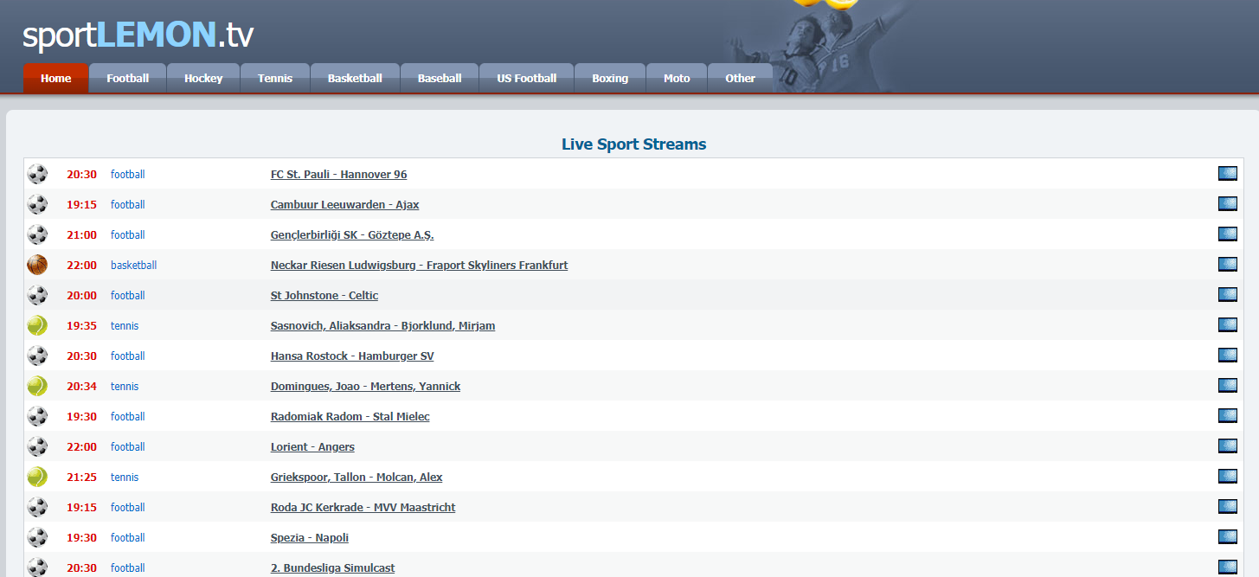Click the basketball category label in 22:00 row
This screenshot has height=577, width=1259.
133,265
